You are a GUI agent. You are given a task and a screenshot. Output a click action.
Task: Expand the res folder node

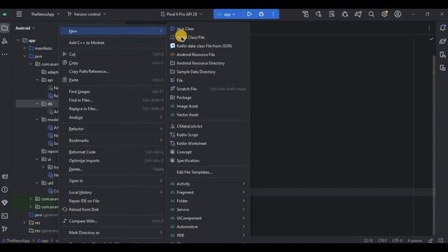(24, 223)
